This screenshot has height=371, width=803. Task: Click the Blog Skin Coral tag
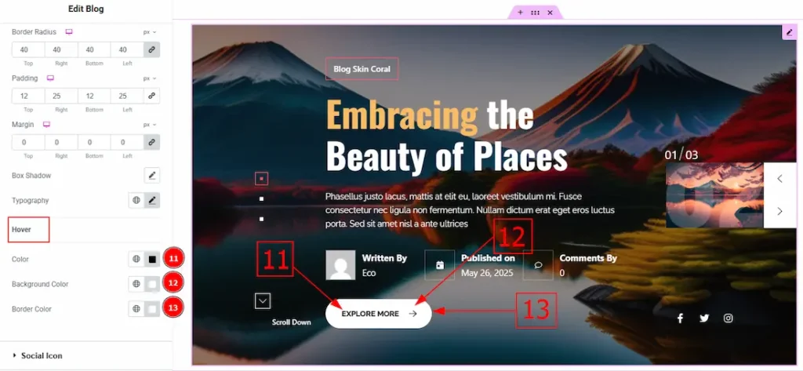tap(362, 69)
